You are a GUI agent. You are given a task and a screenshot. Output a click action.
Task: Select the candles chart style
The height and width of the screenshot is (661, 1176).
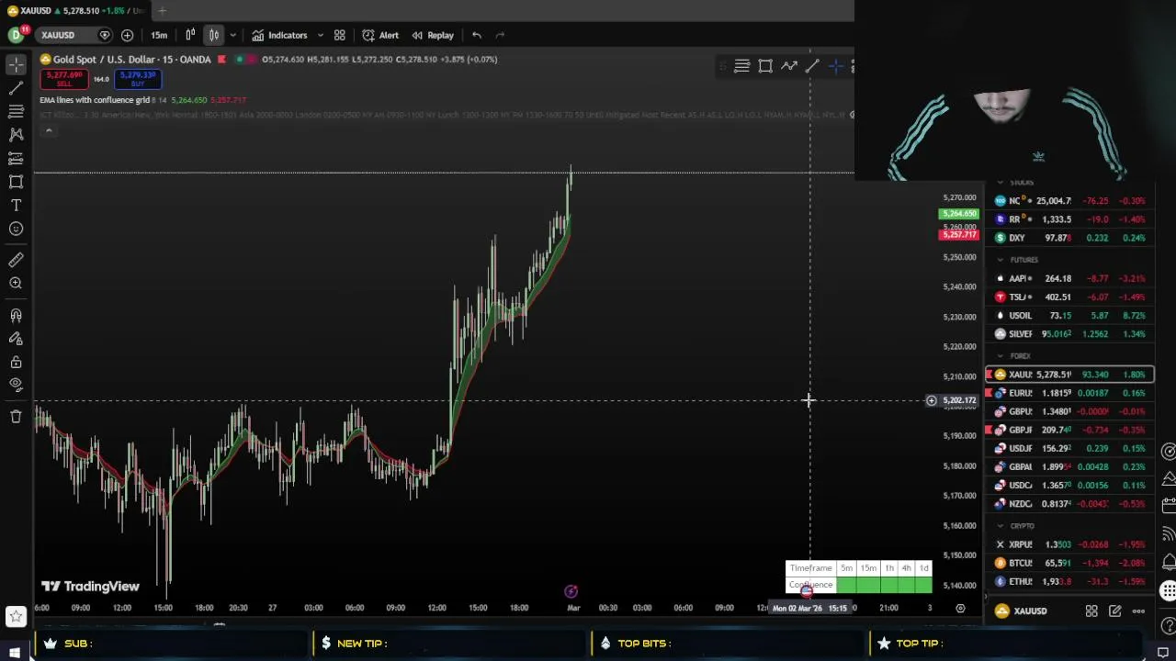(213, 35)
